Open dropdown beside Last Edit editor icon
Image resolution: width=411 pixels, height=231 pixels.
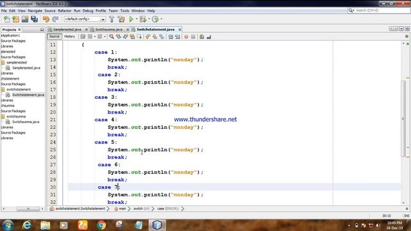coord(95,37)
